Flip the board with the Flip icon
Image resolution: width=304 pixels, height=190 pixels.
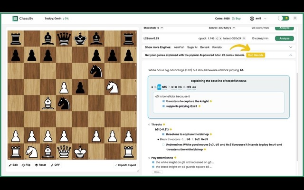pos(26,165)
